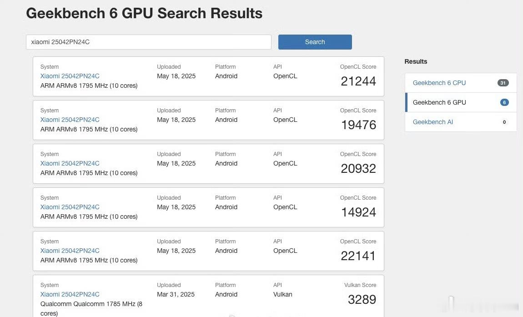This screenshot has width=523, height=317.
Task: Open Xiaomi 25042PN24C link scoring 22141
Action: pos(70,251)
